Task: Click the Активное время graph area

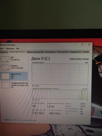Action: (60, 74)
